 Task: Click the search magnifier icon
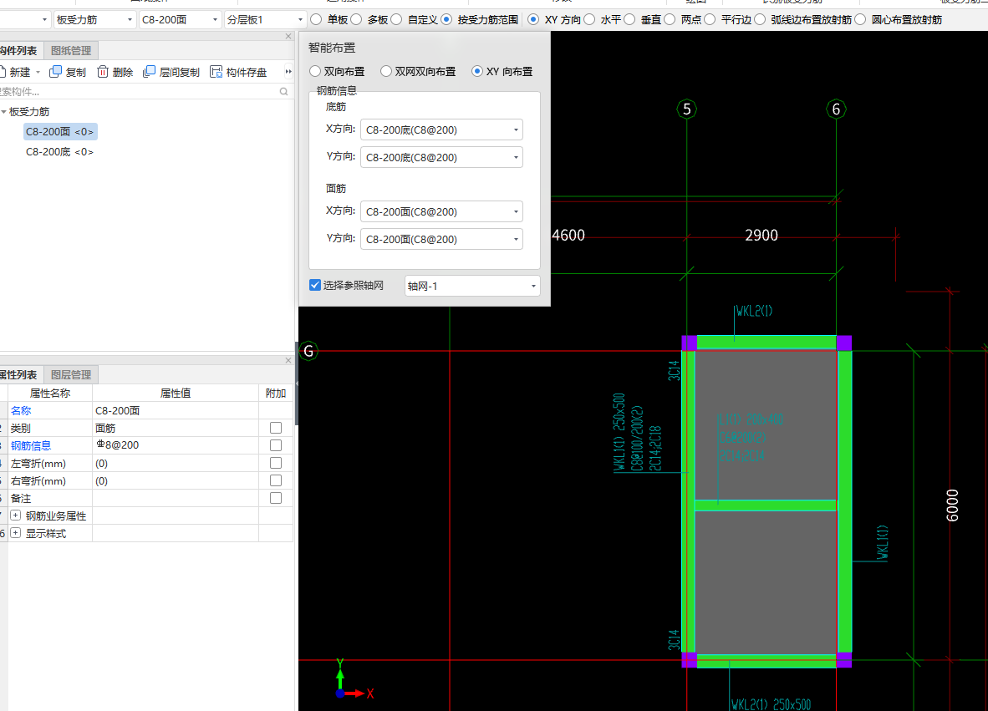coord(283,92)
